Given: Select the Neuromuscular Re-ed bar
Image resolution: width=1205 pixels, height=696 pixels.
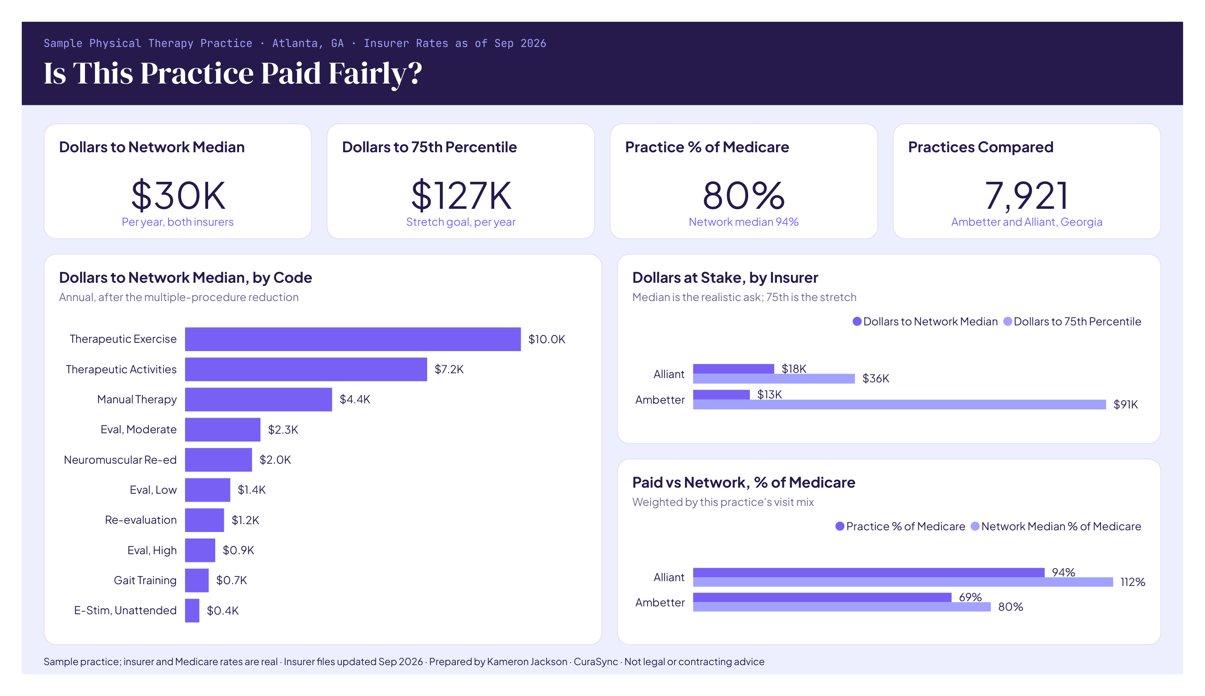Looking at the screenshot, I should click(x=219, y=459).
